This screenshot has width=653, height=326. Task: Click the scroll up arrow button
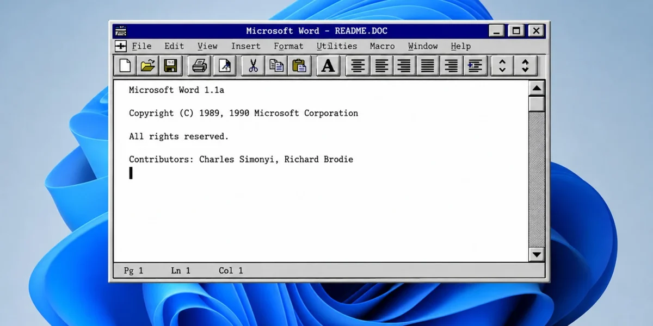point(537,89)
